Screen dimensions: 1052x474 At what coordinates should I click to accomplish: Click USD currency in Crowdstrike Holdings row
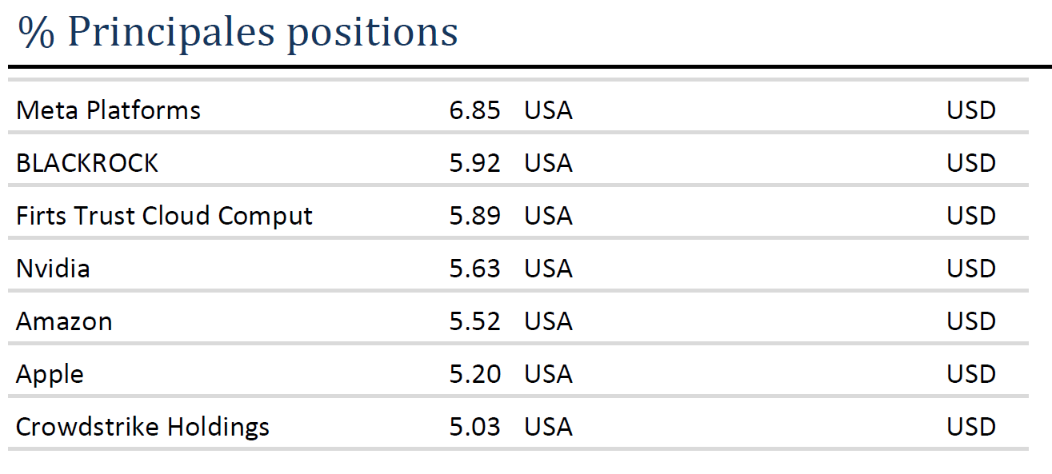(972, 426)
